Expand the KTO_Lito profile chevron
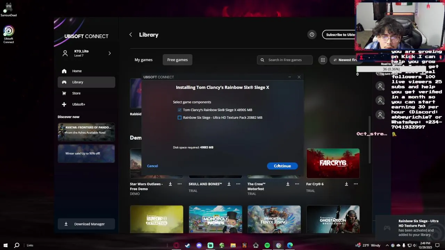445x250 pixels. [x=110, y=53]
